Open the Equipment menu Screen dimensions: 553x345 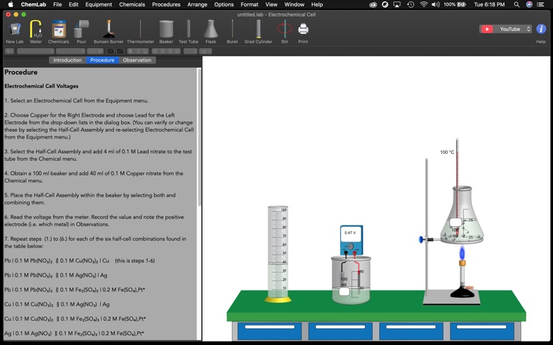pos(99,5)
